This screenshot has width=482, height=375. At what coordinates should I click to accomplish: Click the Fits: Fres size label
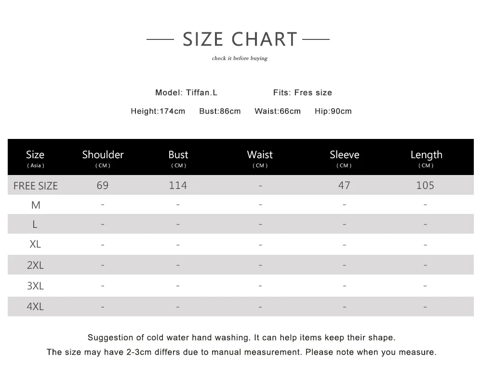pos(302,92)
